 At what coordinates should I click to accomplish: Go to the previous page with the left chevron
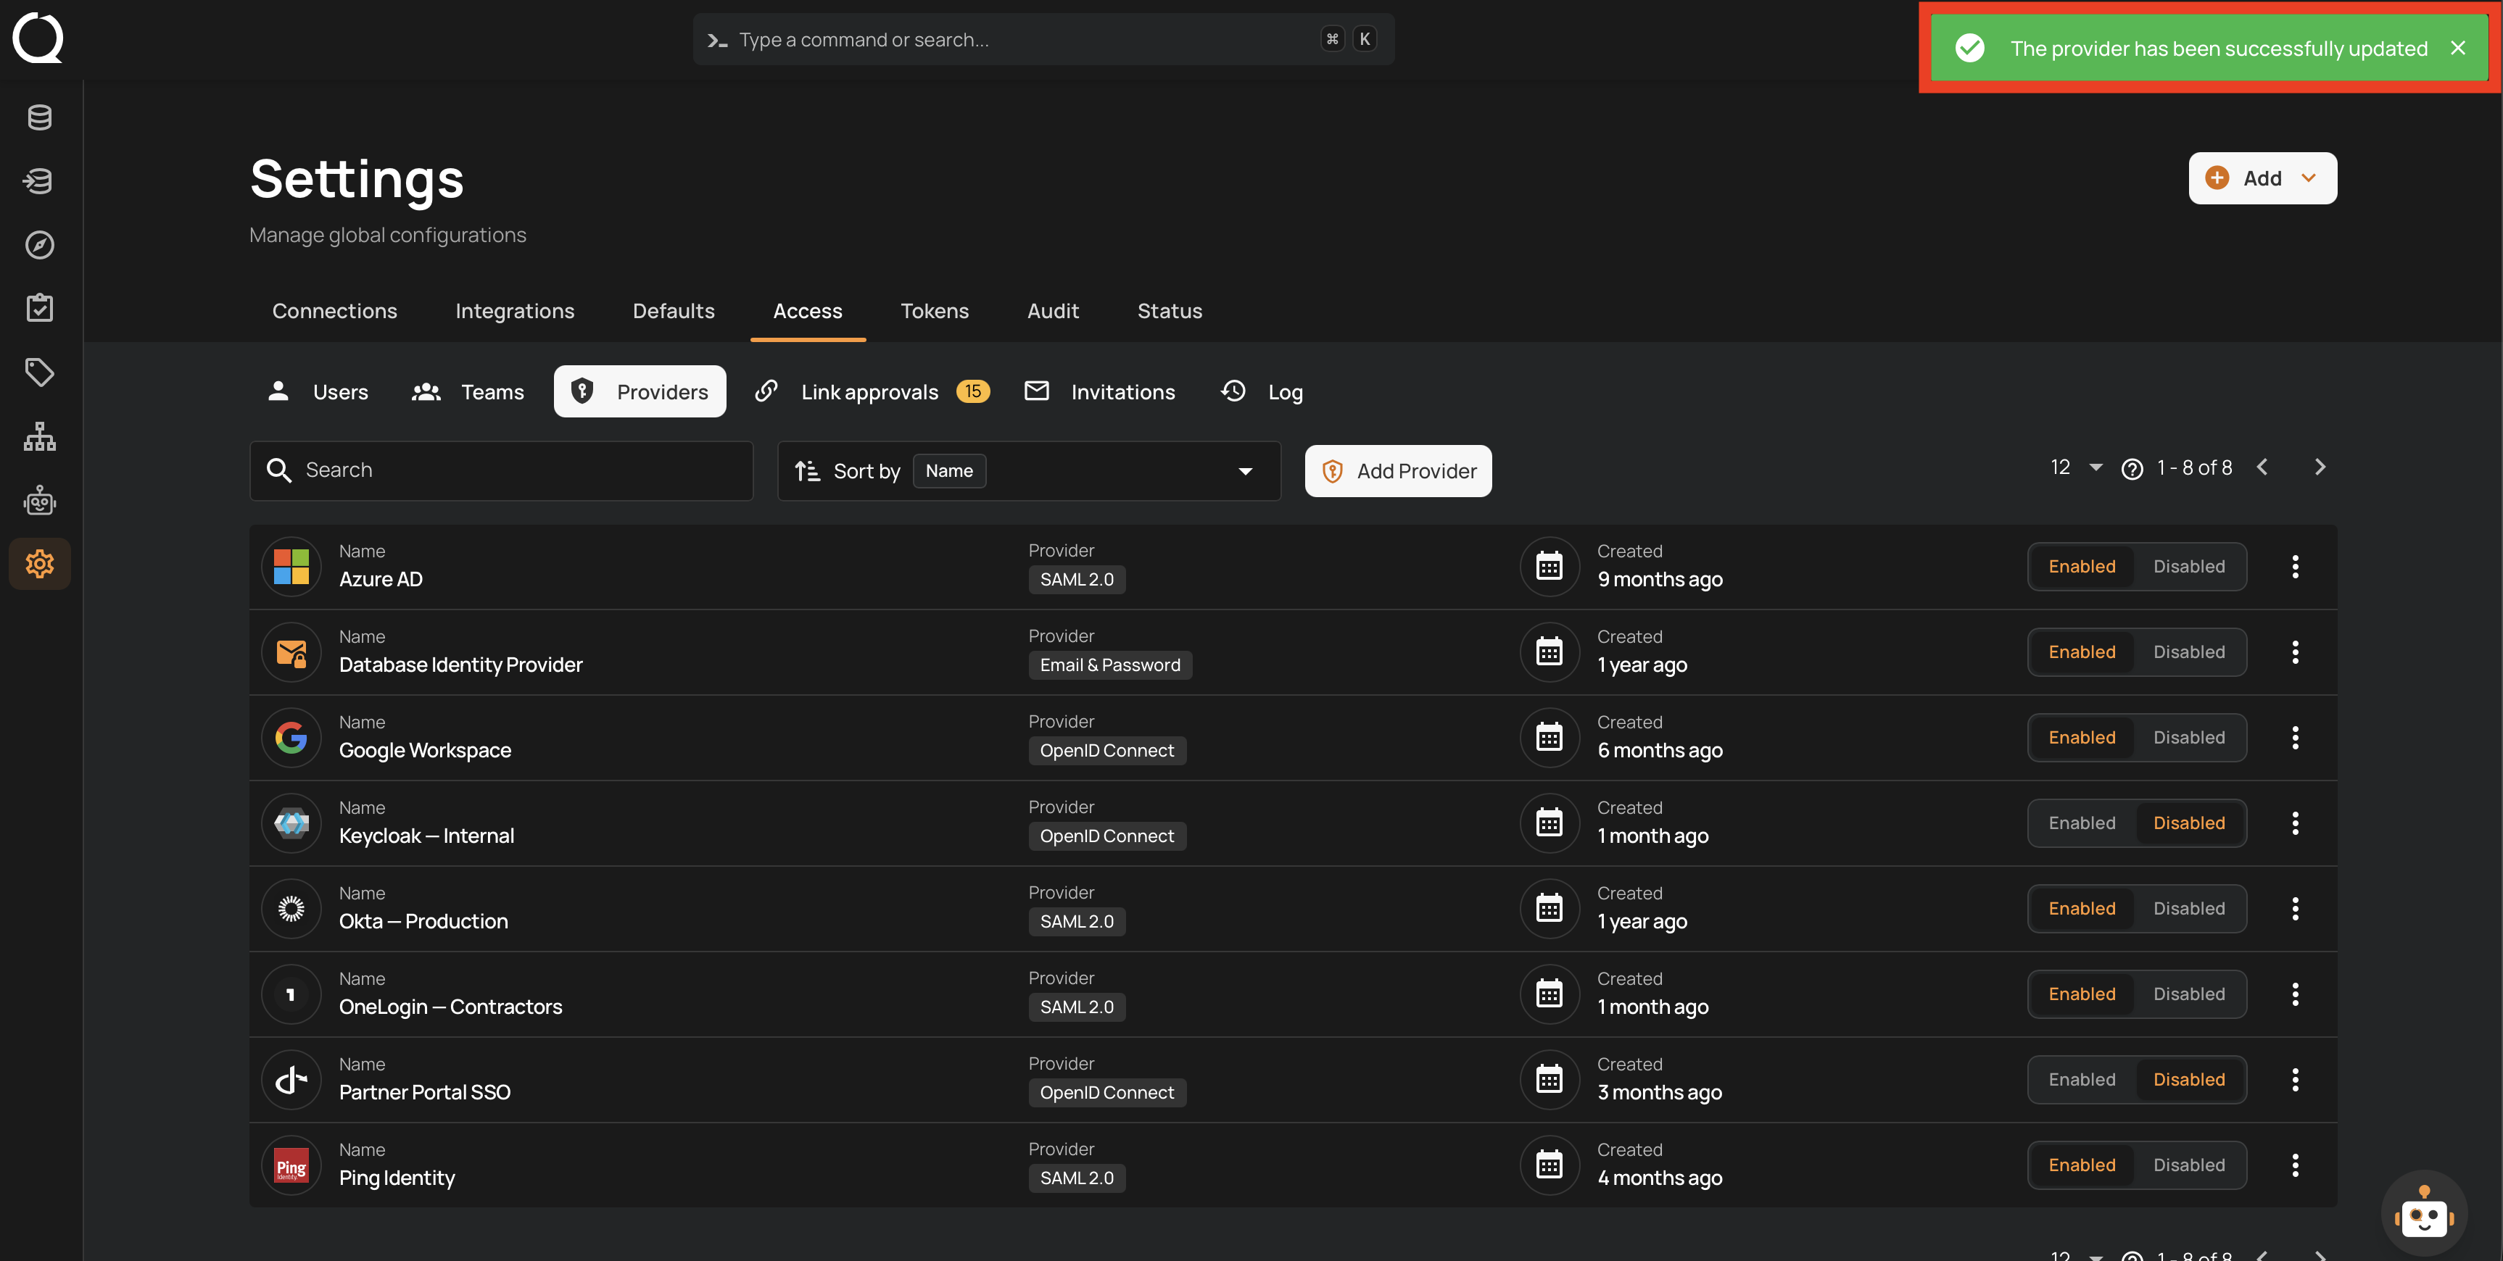[2262, 467]
